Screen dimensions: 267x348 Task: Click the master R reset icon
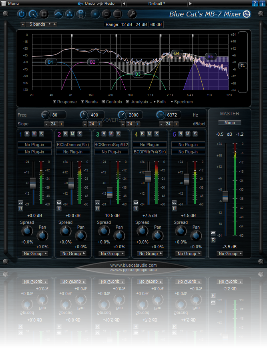(213, 239)
